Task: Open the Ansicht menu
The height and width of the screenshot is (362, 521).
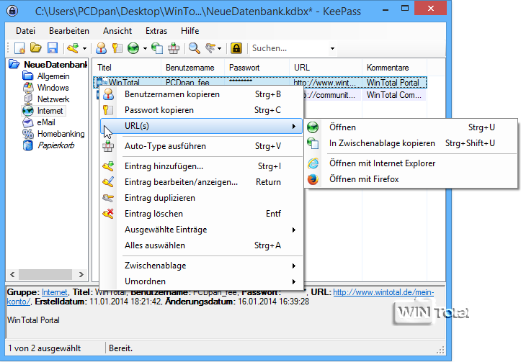Action: click(x=117, y=31)
